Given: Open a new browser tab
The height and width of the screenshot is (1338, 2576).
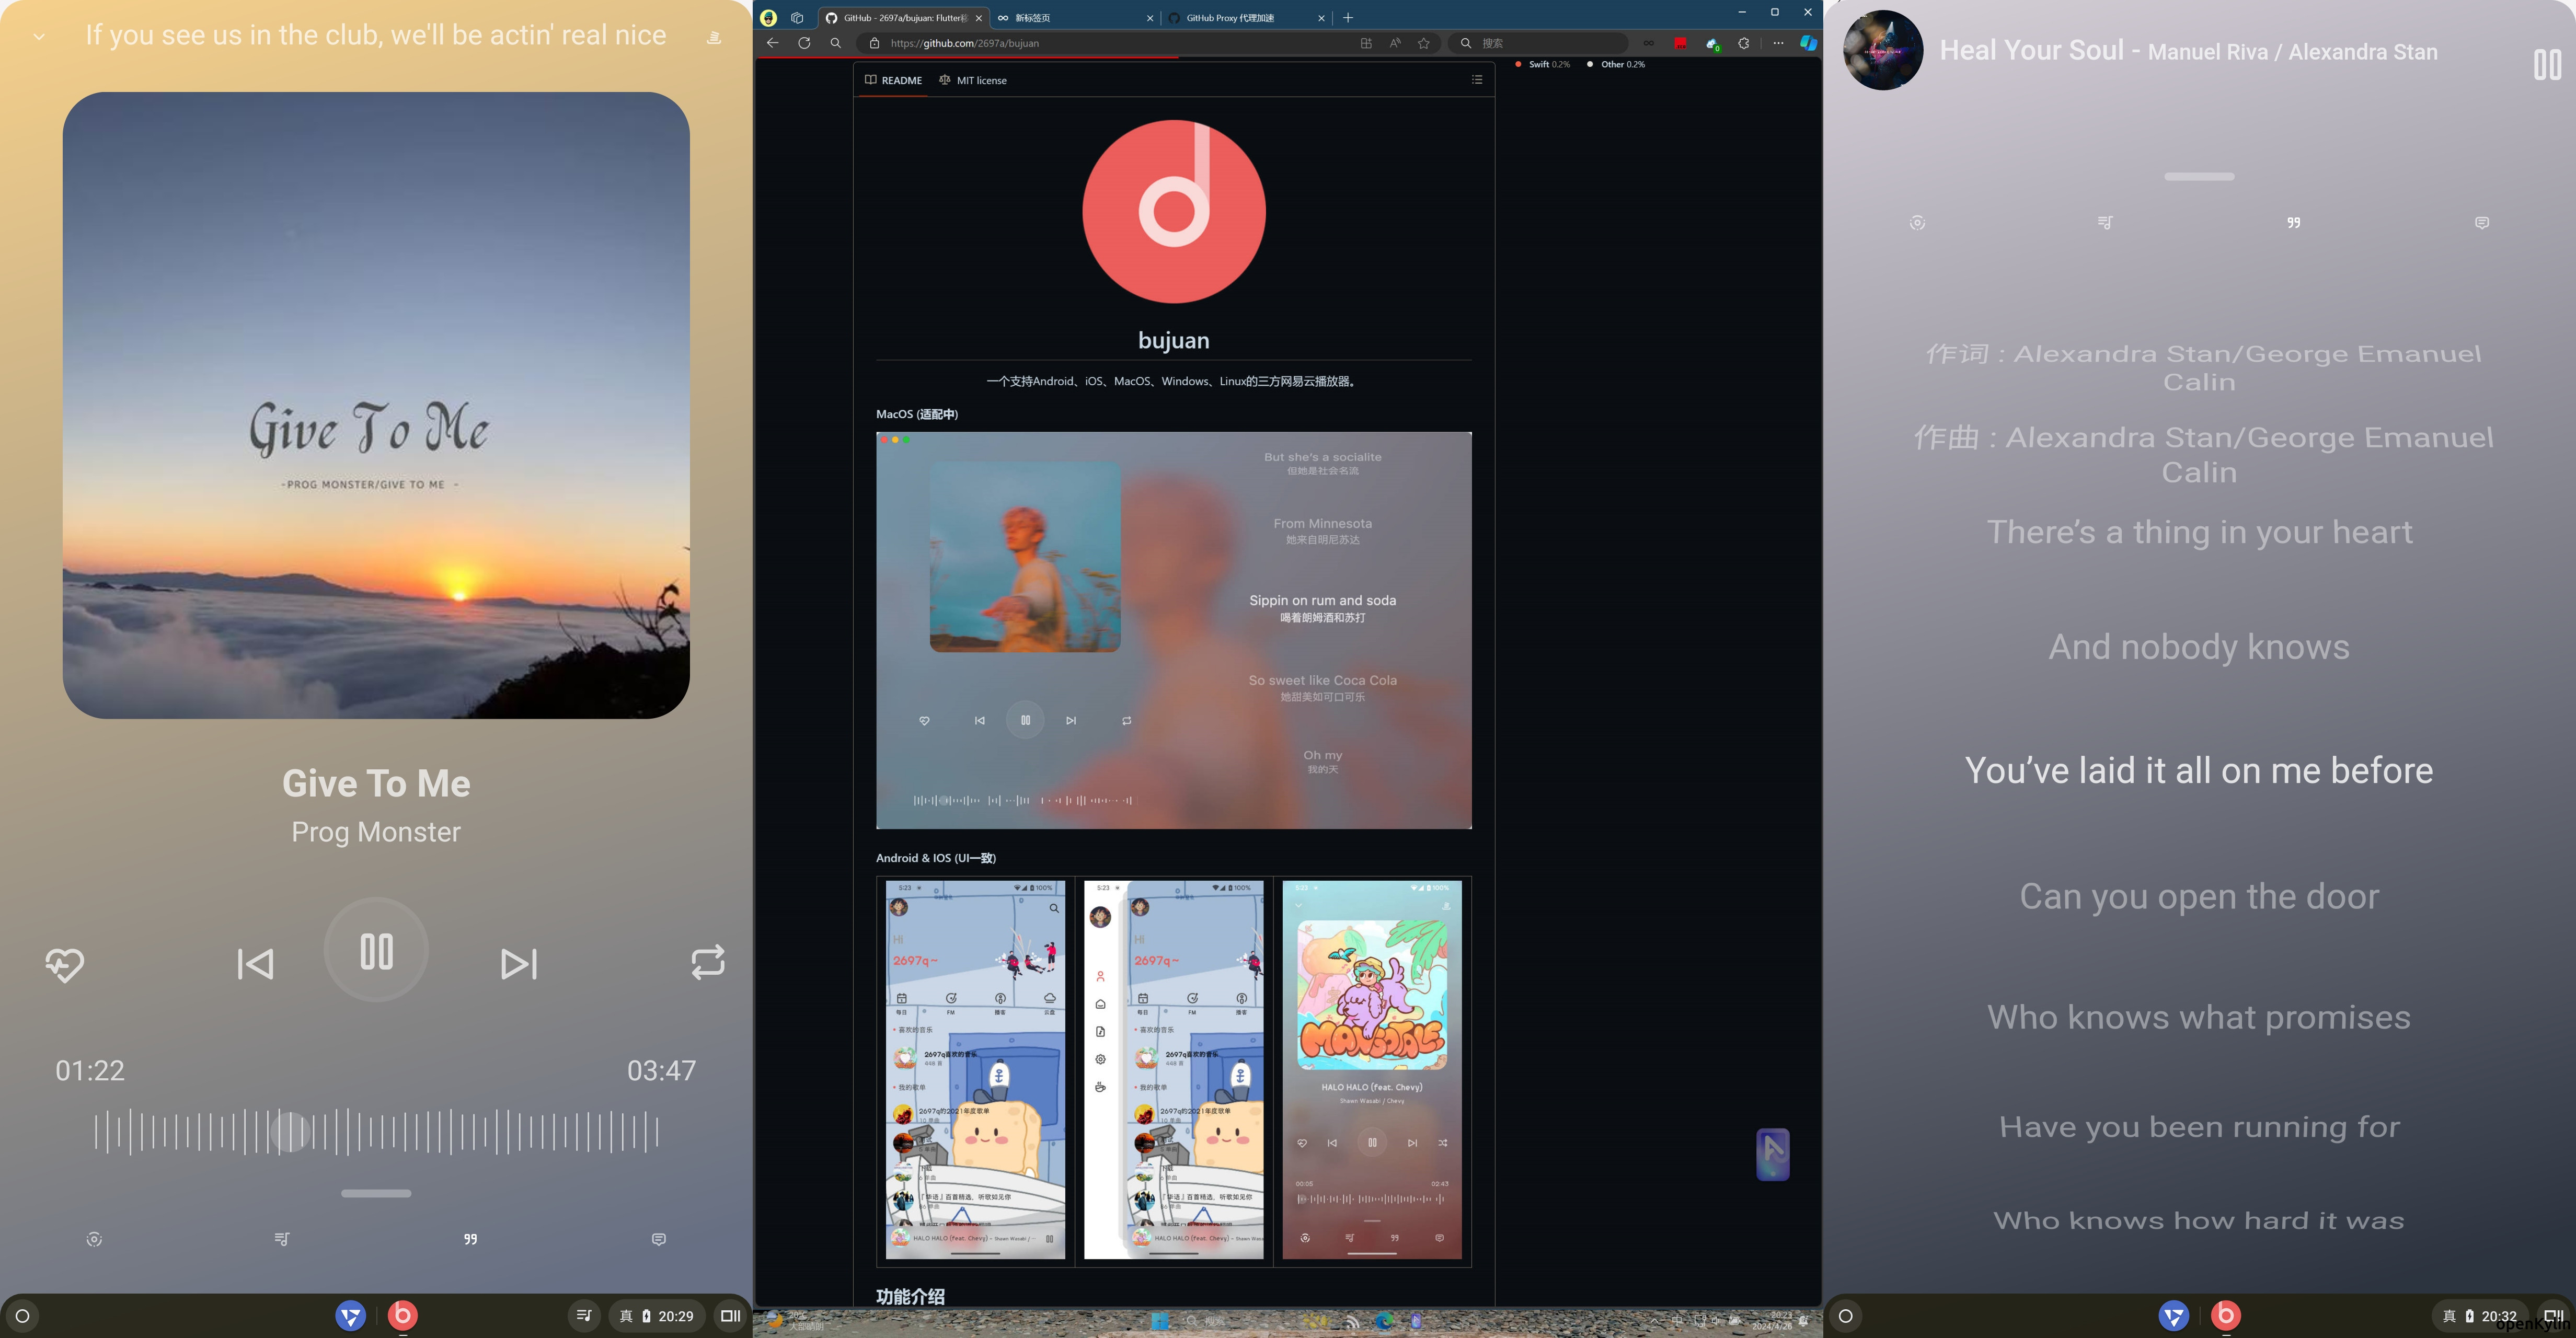Looking at the screenshot, I should pos(1348,17).
